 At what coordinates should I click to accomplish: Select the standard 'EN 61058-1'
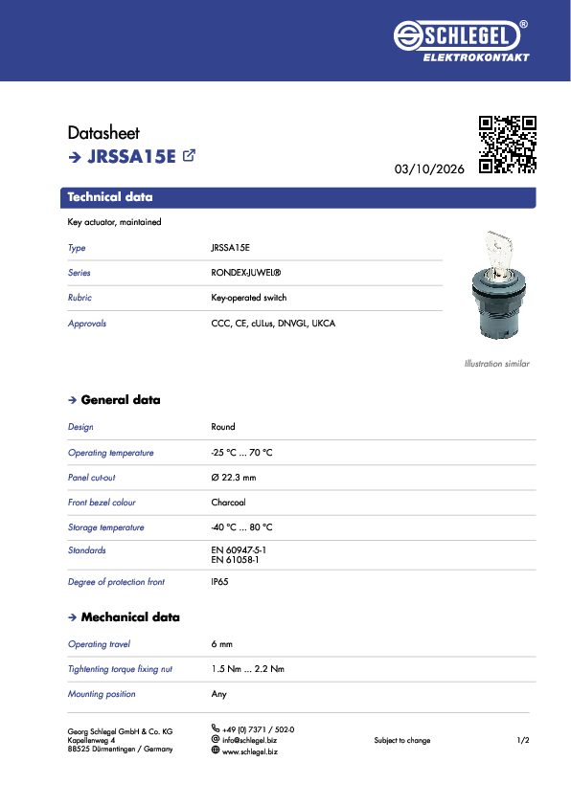(x=235, y=560)
